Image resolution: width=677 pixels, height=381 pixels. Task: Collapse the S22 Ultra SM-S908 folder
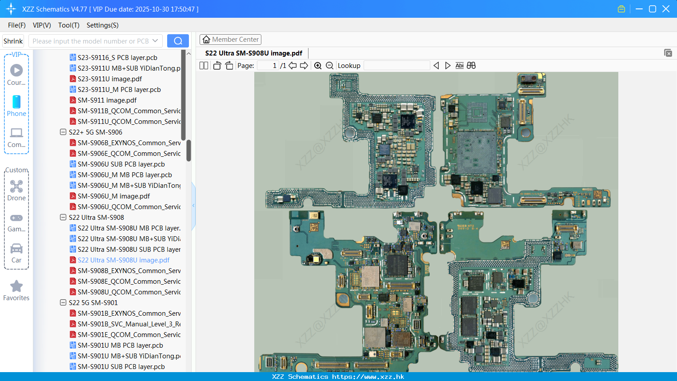click(63, 217)
